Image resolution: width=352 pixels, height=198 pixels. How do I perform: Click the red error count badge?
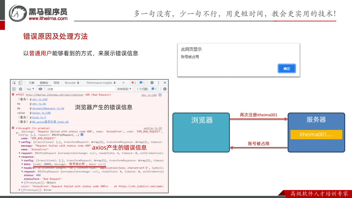134,83
